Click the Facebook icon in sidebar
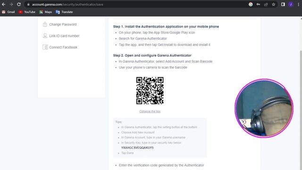 (45, 47)
